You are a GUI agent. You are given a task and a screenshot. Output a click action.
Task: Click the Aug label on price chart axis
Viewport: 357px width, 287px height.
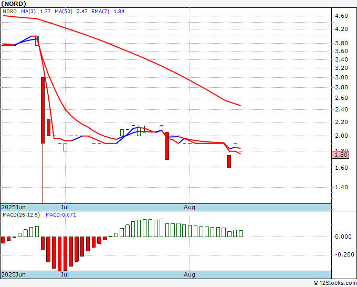click(x=189, y=207)
